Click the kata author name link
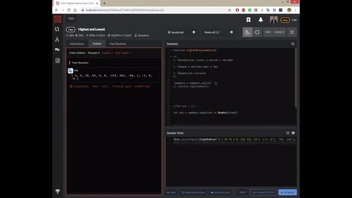Screen dimensions: 352x198 144,35
